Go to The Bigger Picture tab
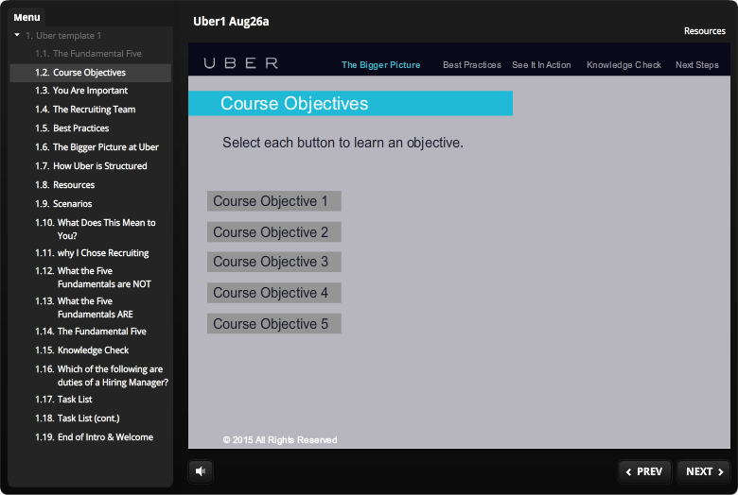This screenshot has width=738, height=495. [380, 65]
